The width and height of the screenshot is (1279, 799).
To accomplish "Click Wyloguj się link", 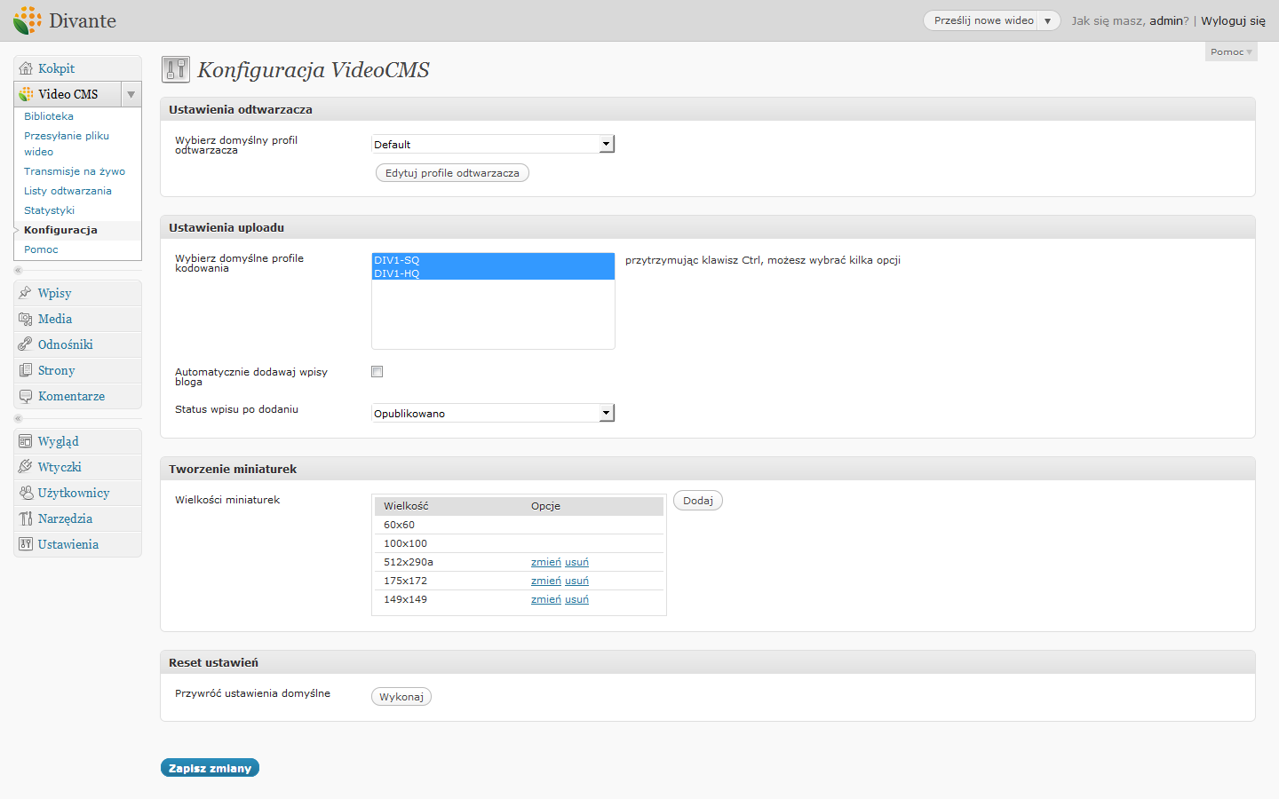I will coord(1233,20).
